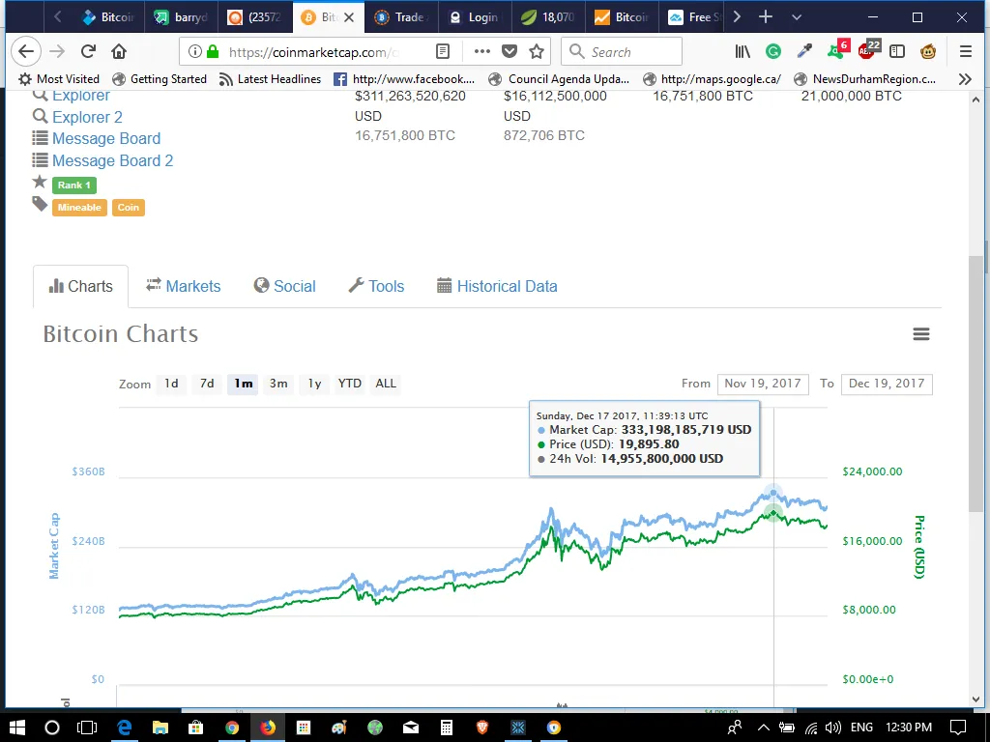
Task: Switch to the Login tab
Action: [x=475, y=17]
